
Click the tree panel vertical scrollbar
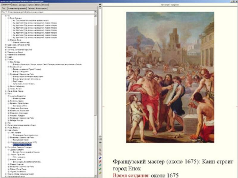tap(95, 74)
